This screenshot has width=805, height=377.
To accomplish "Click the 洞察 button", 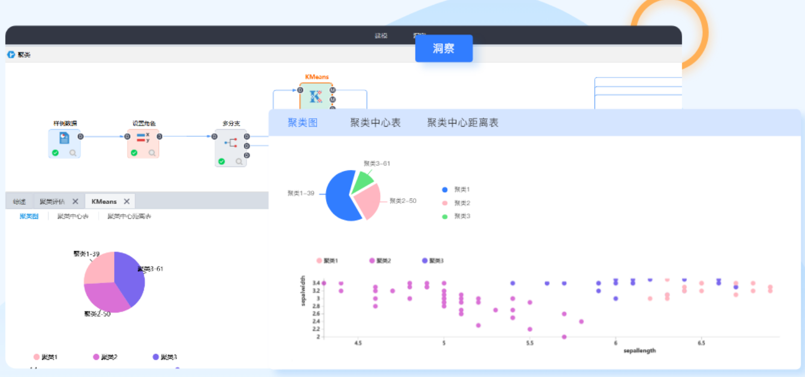I will (444, 48).
